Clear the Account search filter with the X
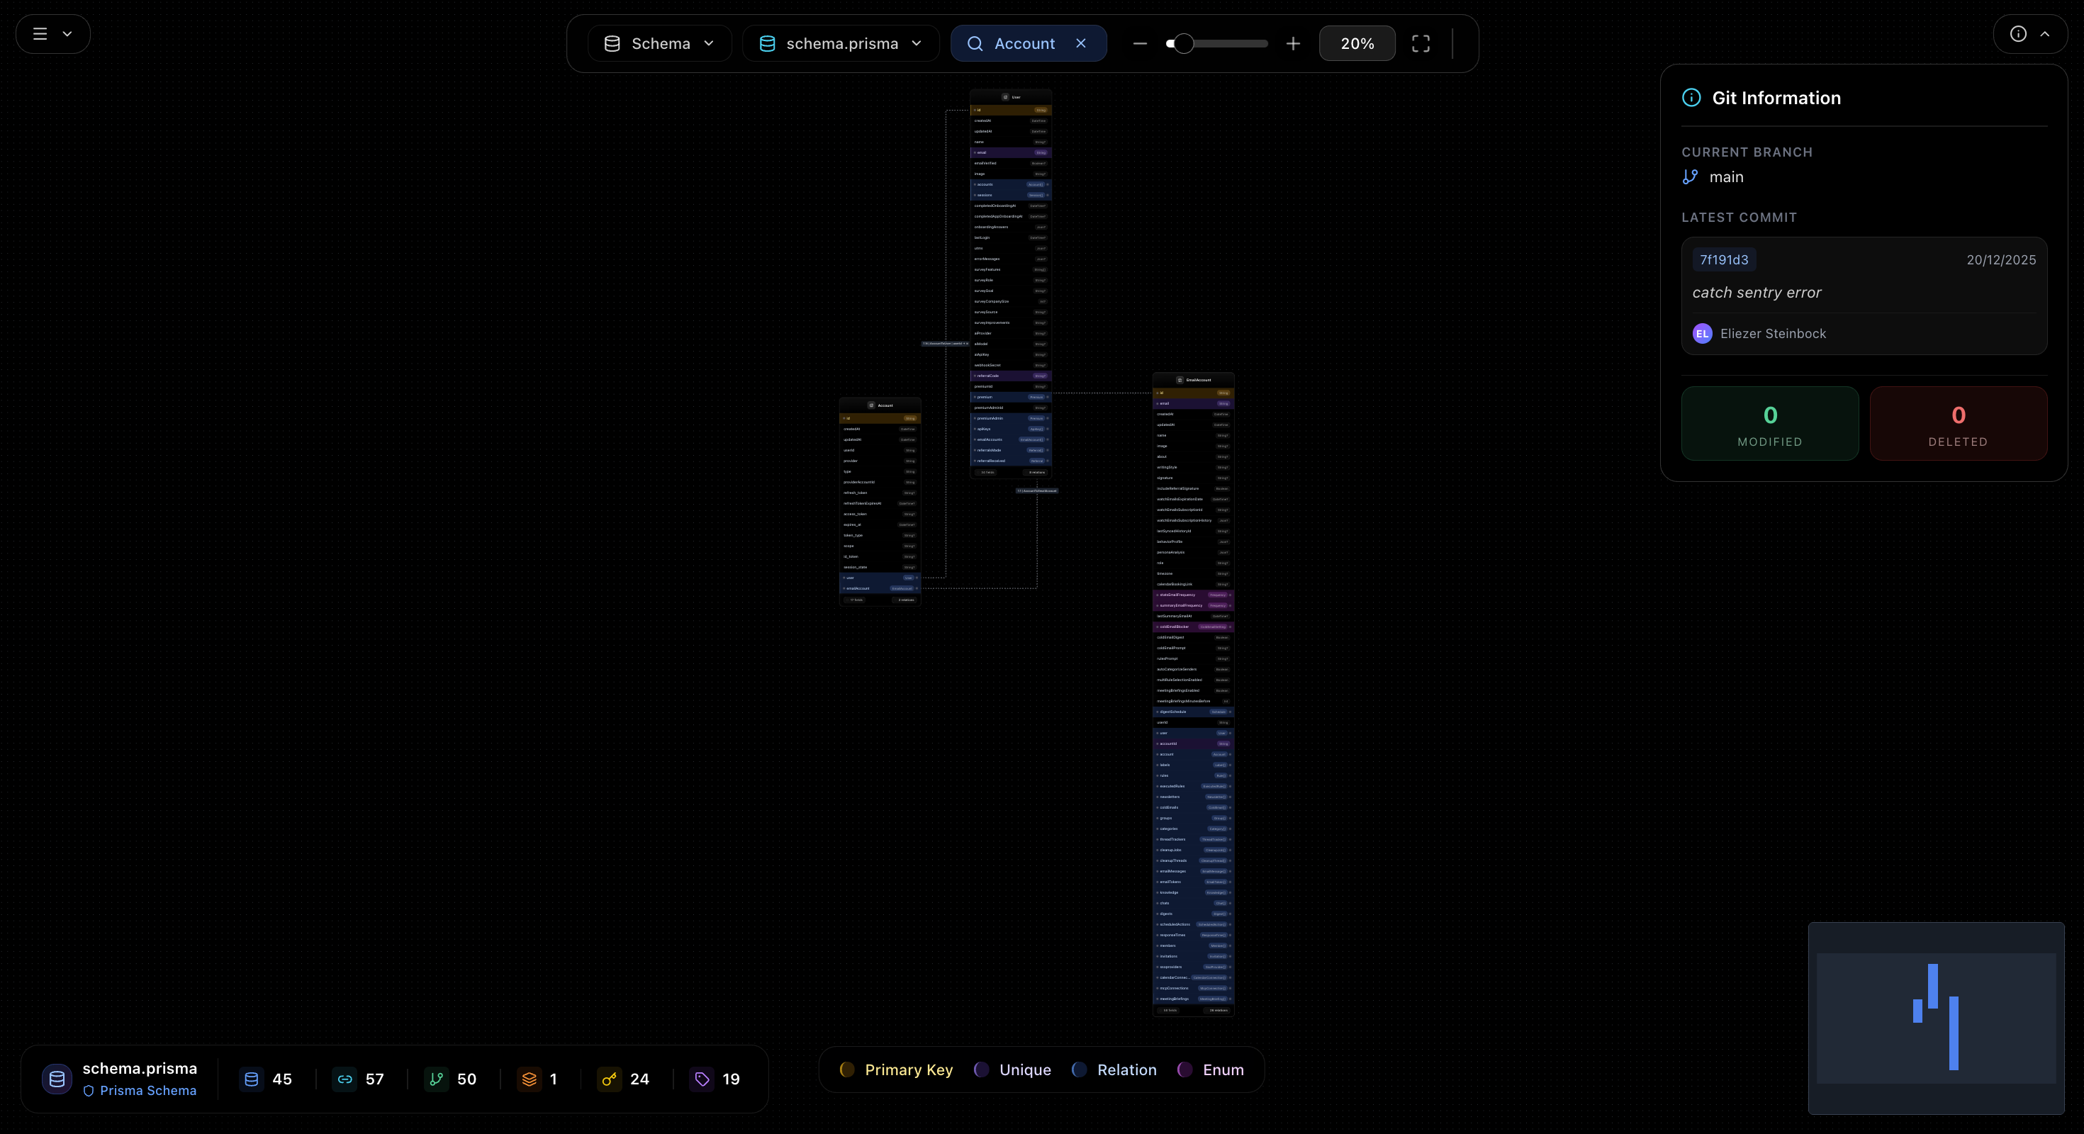Image resolution: width=2084 pixels, height=1134 pixels. point(1082,44)
